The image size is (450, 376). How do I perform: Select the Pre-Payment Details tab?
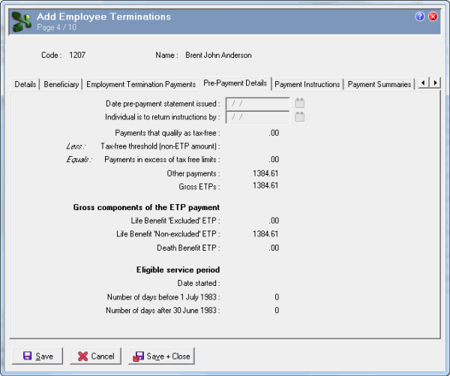[235, 83]
